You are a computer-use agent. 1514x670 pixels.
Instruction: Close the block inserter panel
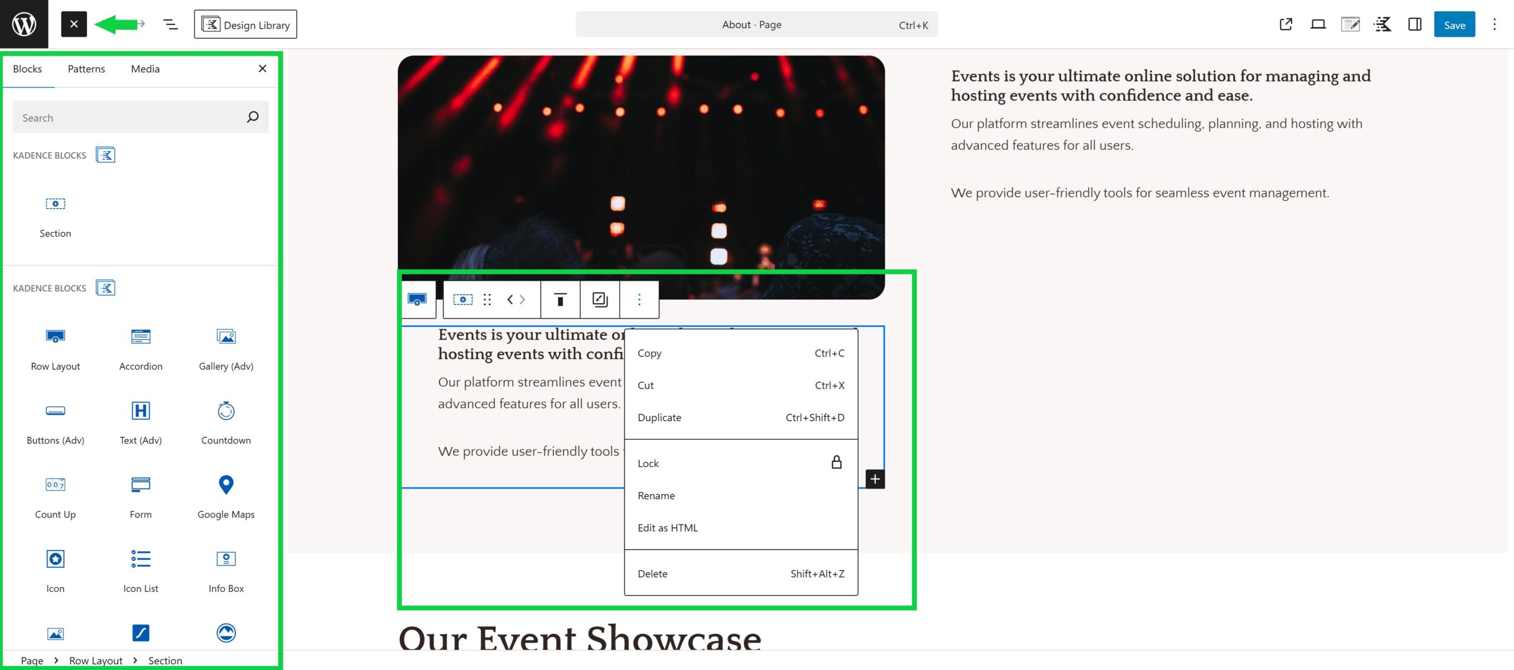[262, 68]
